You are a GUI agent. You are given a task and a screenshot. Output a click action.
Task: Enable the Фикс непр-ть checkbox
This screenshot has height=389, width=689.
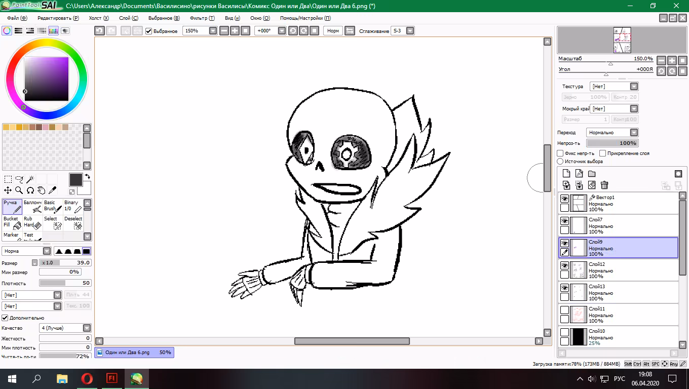pyautogui.click(x=560, y=153)
